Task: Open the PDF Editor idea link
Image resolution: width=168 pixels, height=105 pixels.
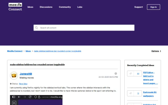Action: click(x=150, y=78)
